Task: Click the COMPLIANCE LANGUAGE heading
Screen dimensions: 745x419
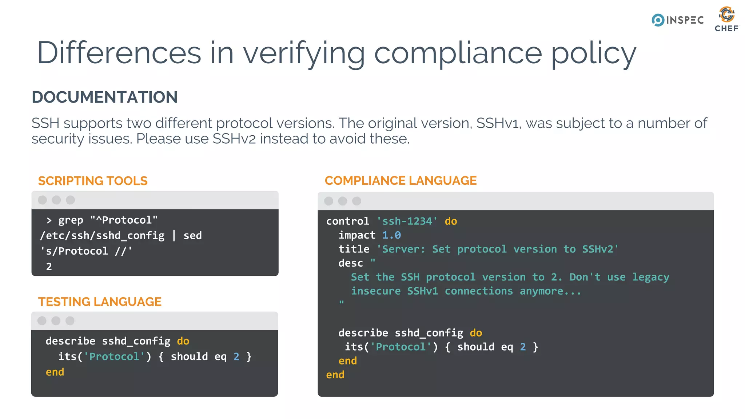Action: tap(401, 180)
